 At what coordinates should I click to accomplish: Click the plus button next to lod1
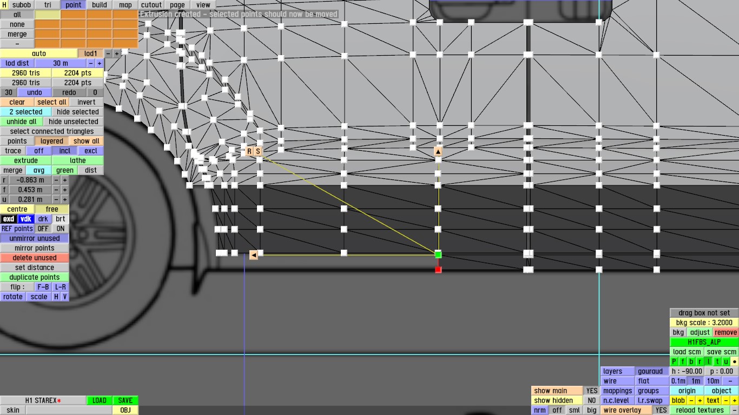(117, 53)
